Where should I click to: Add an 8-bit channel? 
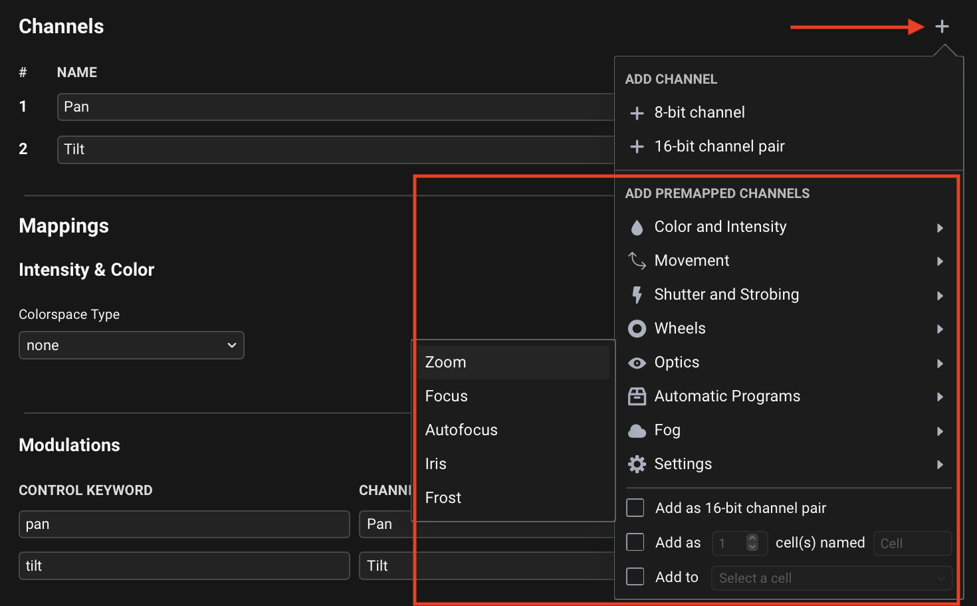point(699,113)
